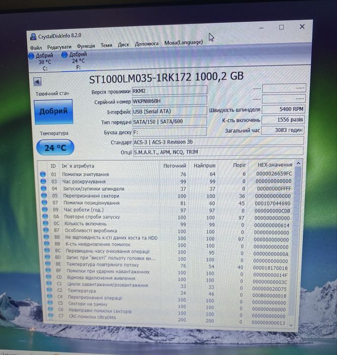Click status dot for C5 Сектори на заміну
Image resolution: width=337 pixels, height=355 pixels.
click(50, 302)
